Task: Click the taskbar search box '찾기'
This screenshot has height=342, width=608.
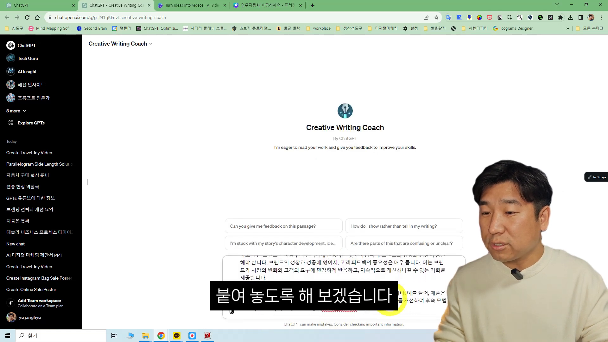Action: (x=61, y=336)
